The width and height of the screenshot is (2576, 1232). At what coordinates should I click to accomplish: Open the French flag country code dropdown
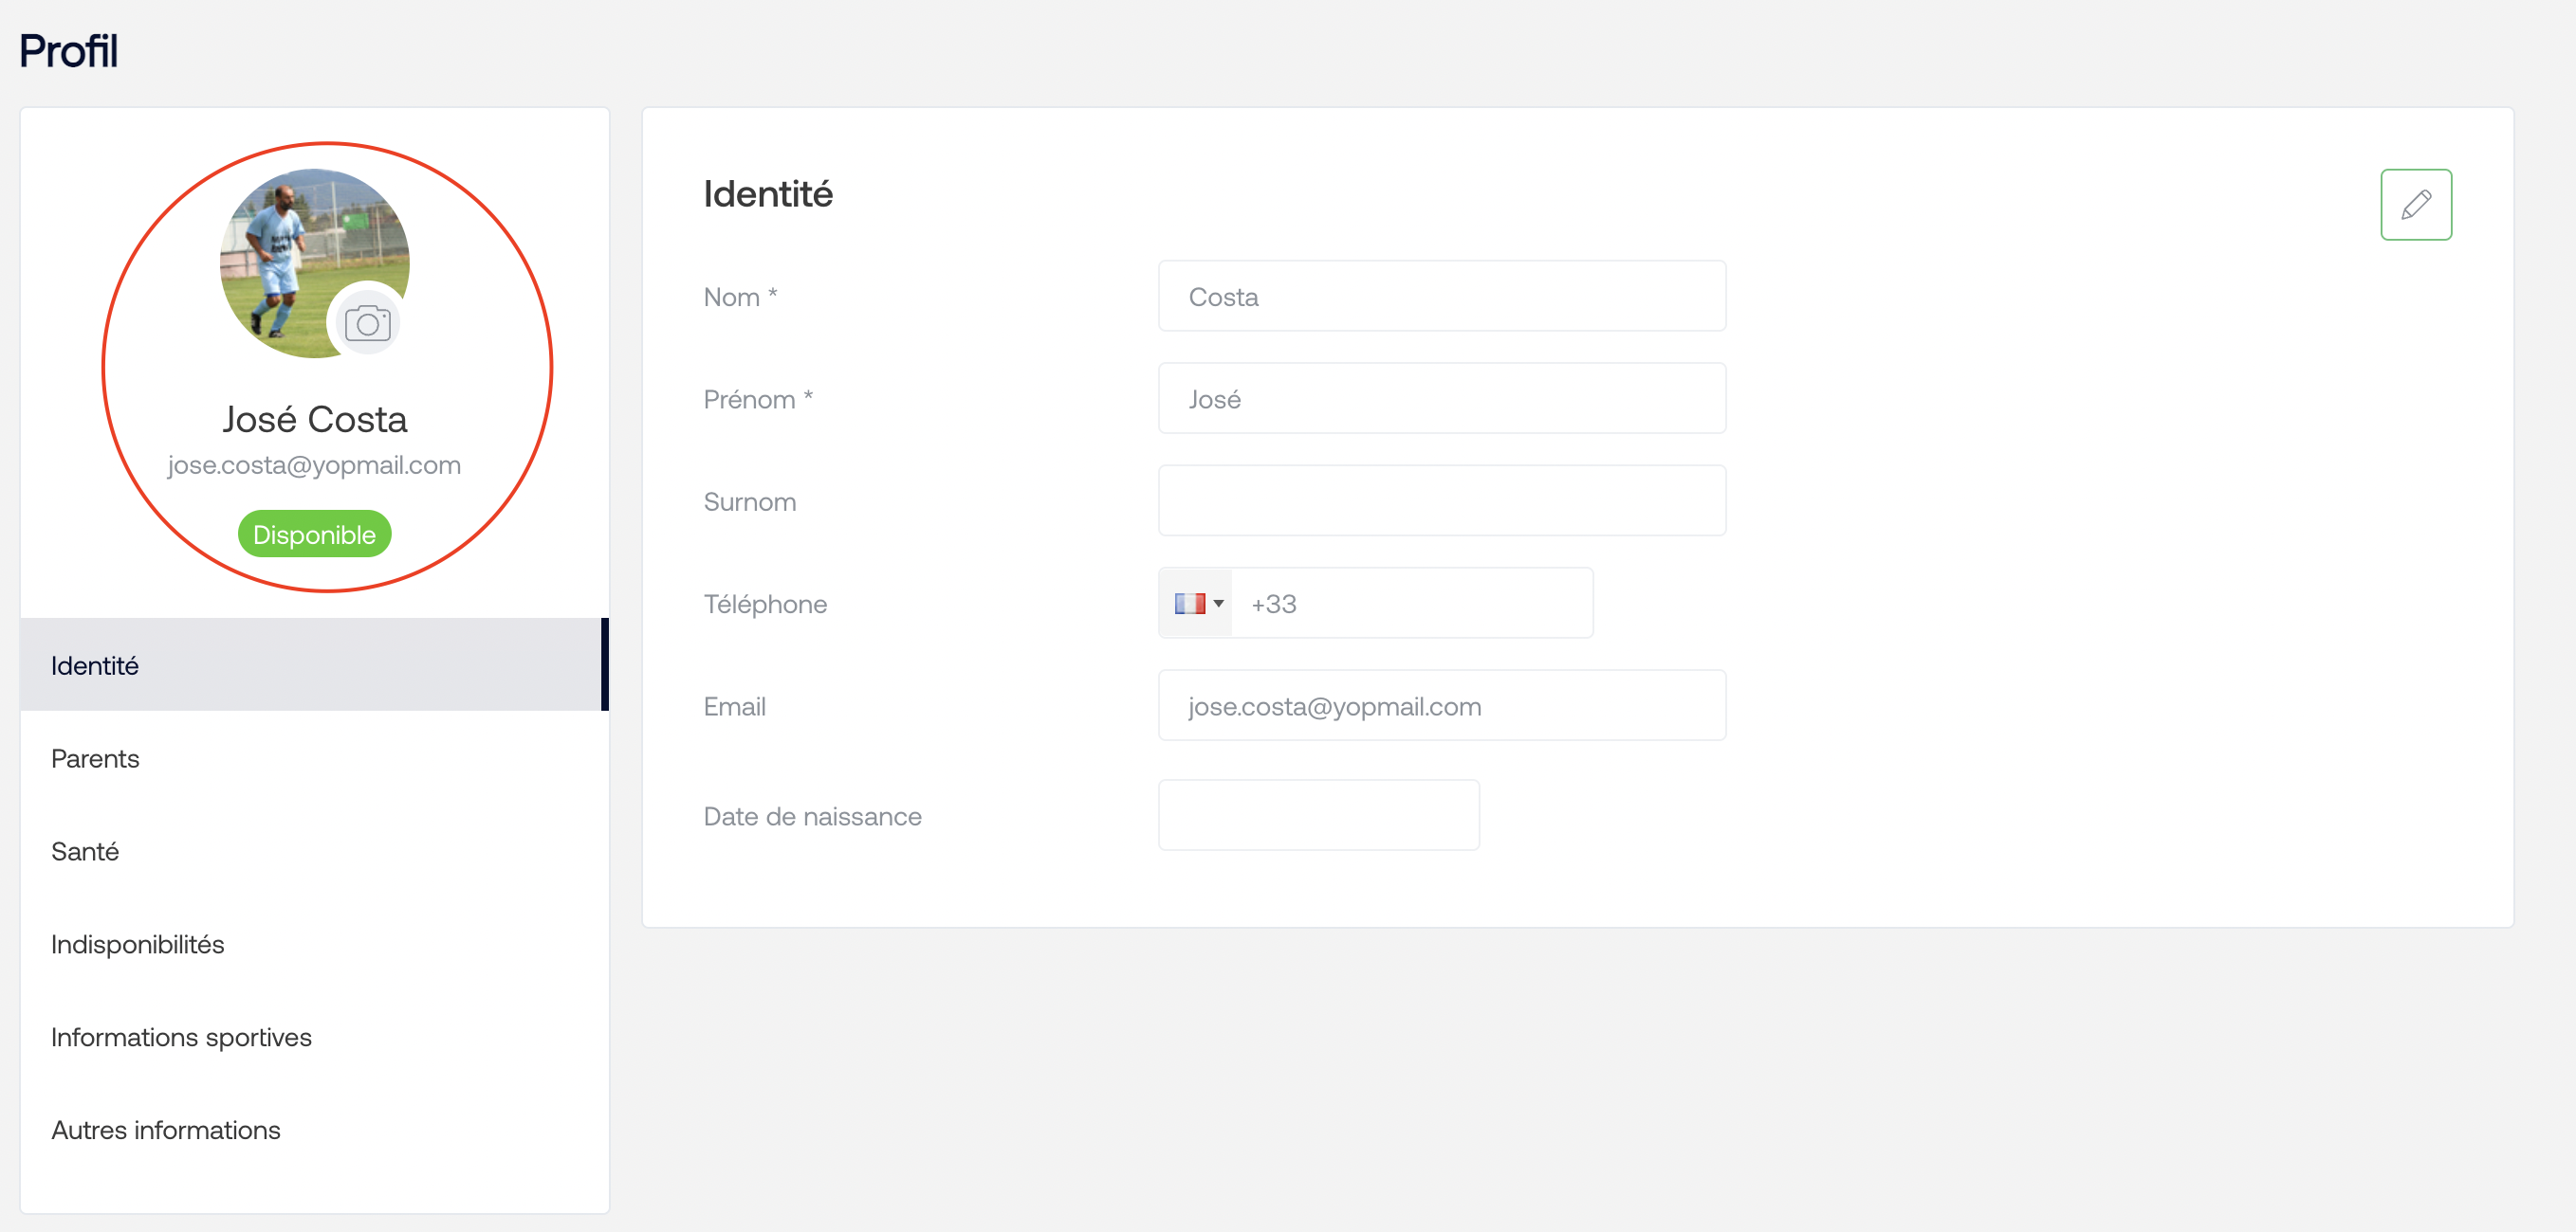coord(1197,604)
